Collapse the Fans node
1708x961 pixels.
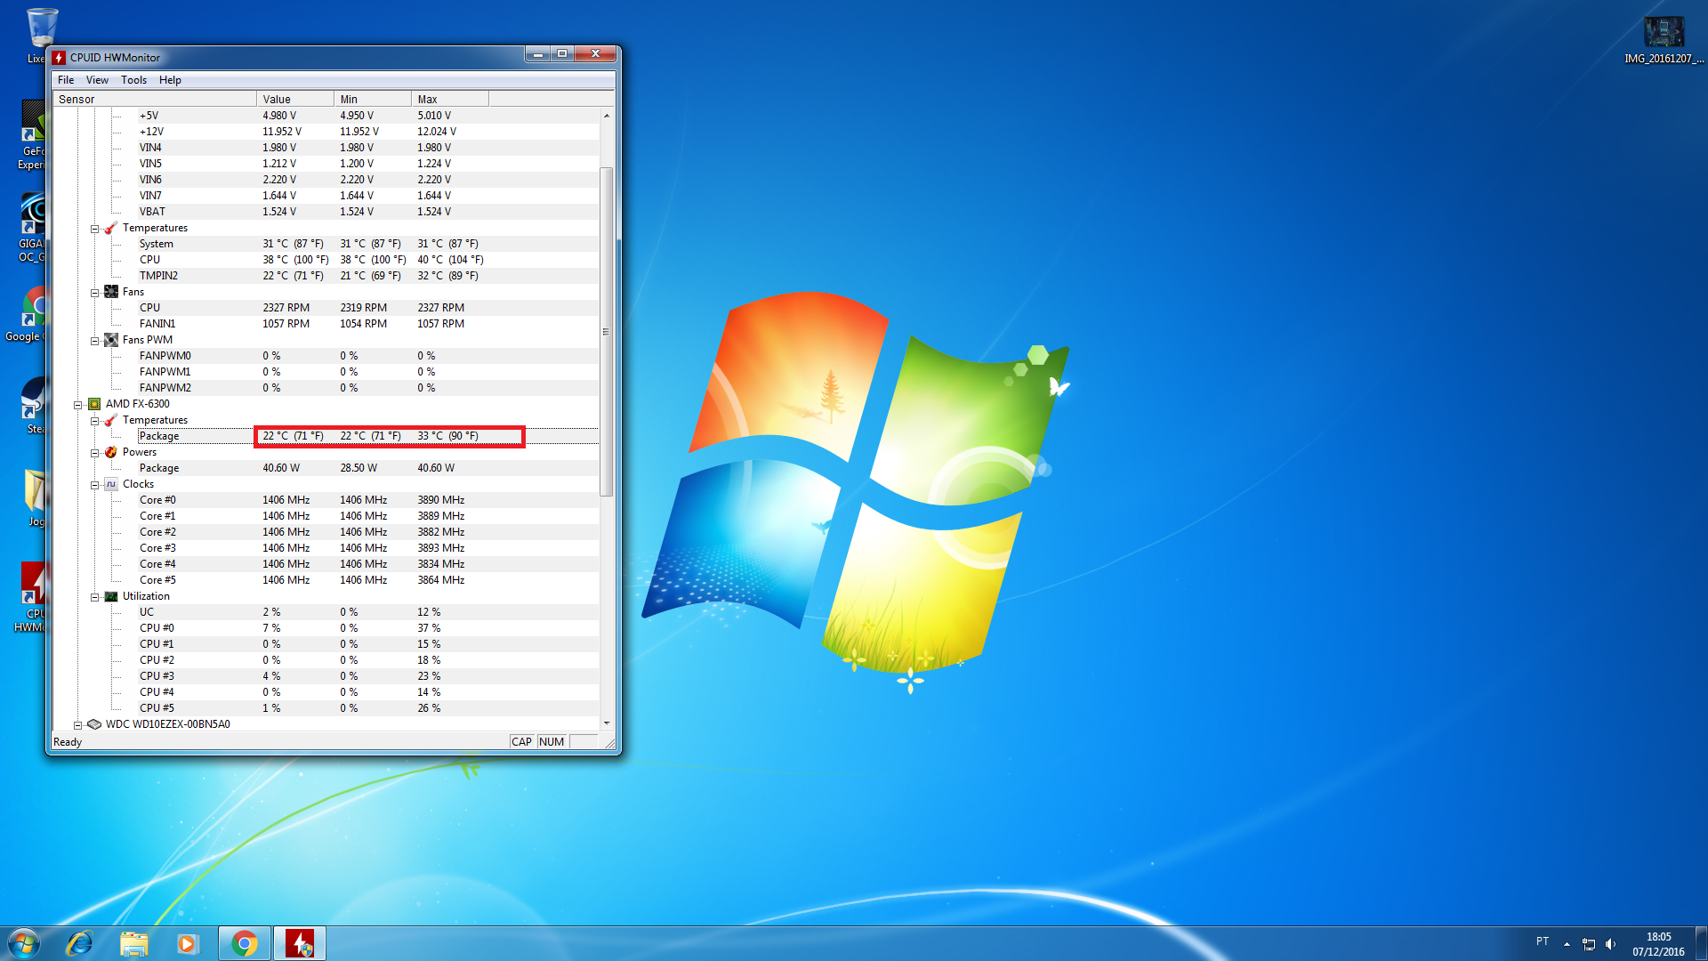coord(94,293)
